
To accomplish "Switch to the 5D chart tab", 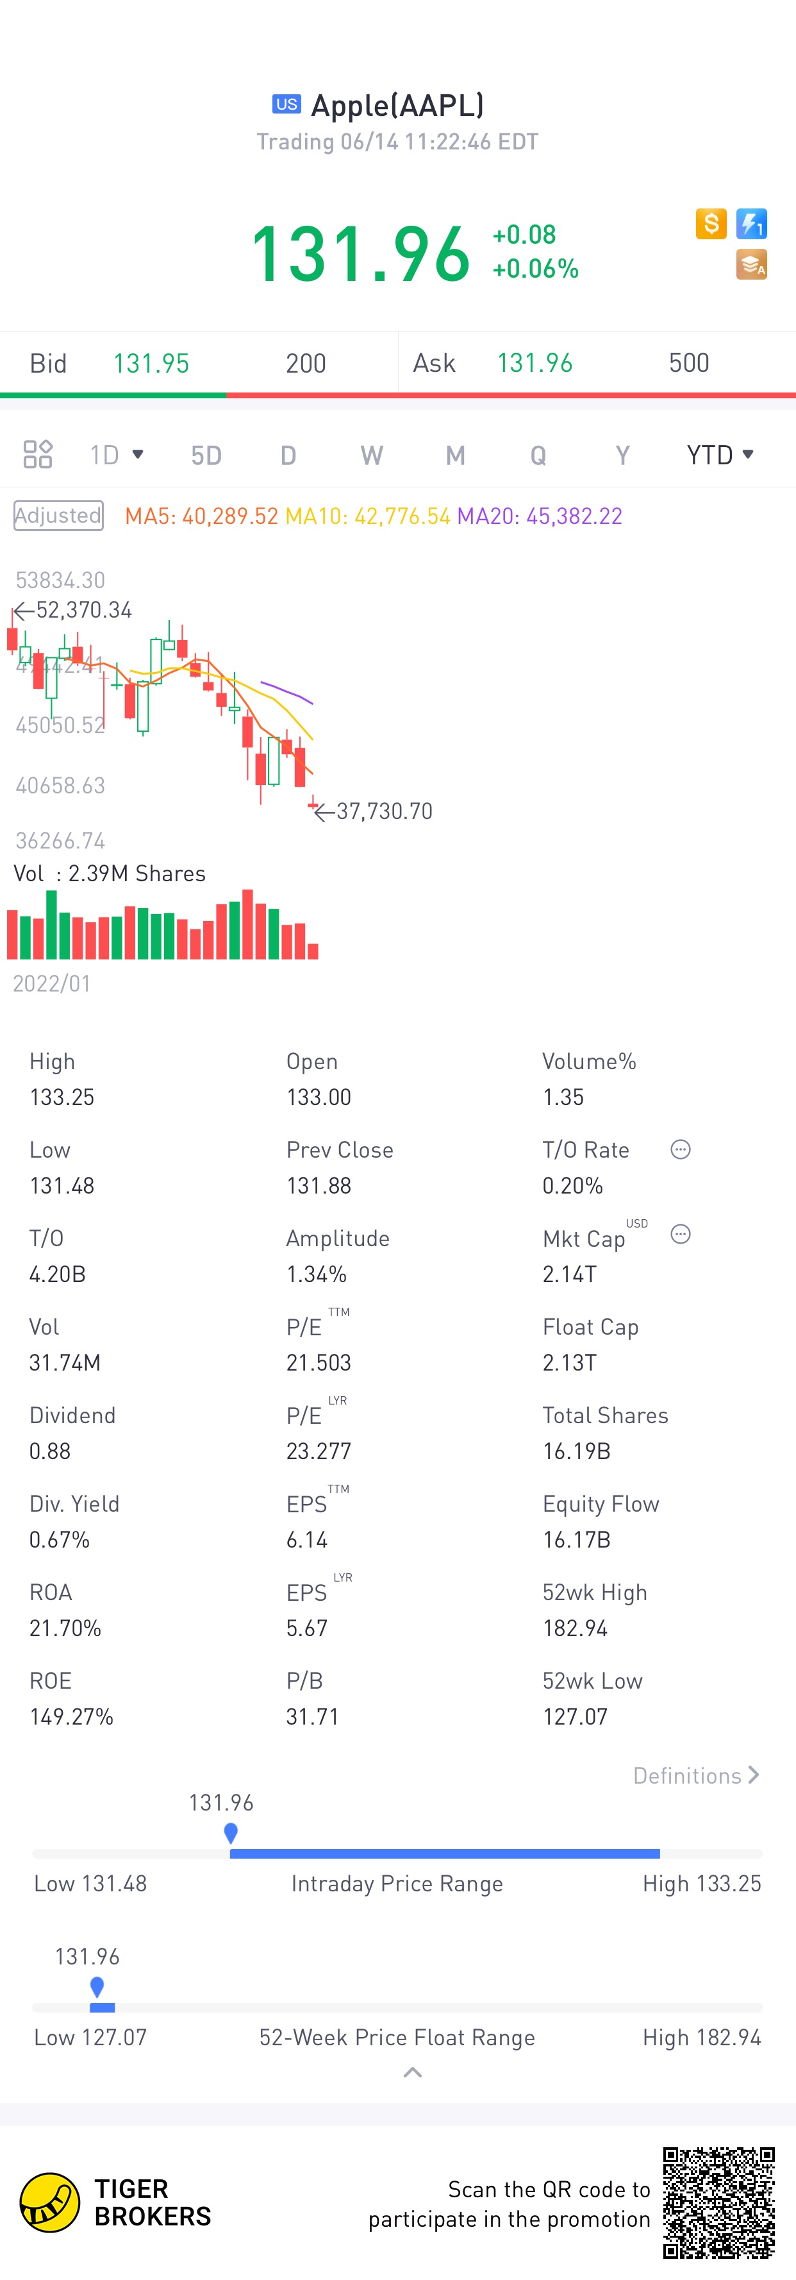I will [206, 455].
